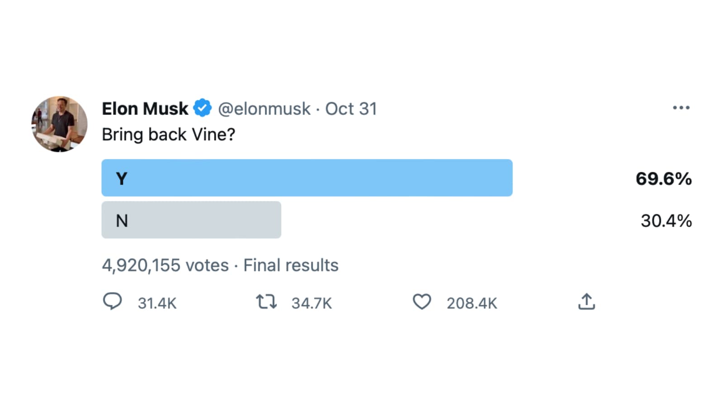Viewport: 724px width, 407px height.
Task: Open the @elonmusk handle link
Action: (x=264, y=109)
